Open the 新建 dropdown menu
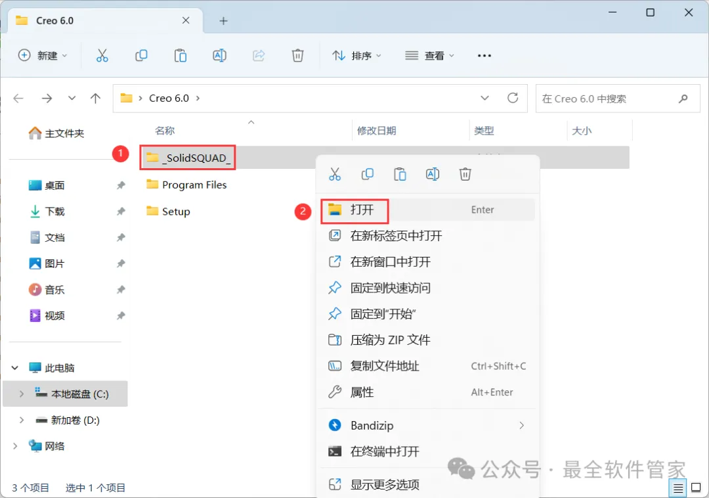This screenshot has height=498, width=709. coord(43,56)
